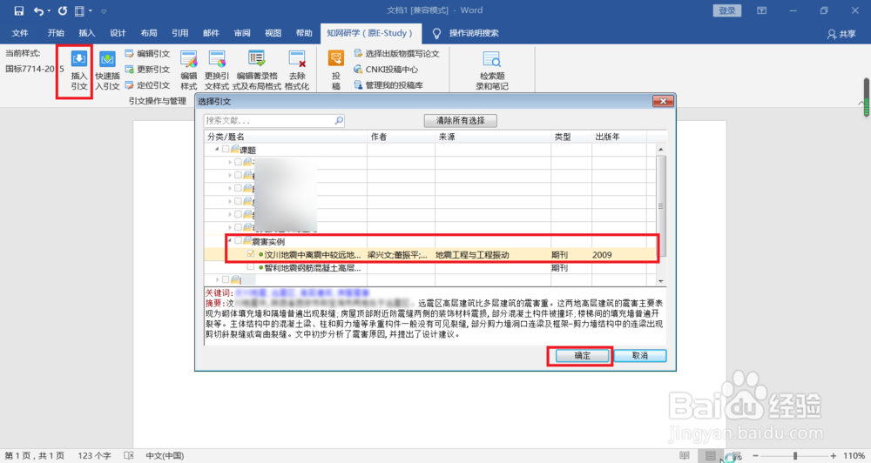Screen dimensions: 871x463
Task: Click the 110% zoom level
Action: 854,456
